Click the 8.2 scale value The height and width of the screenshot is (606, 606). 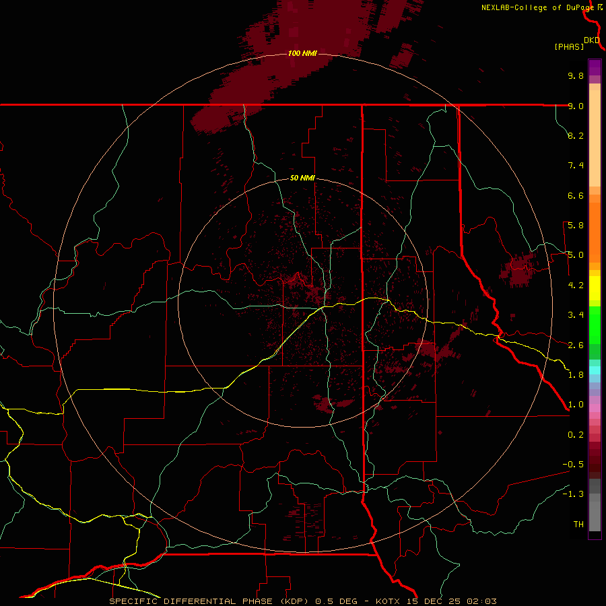point(576,135)
